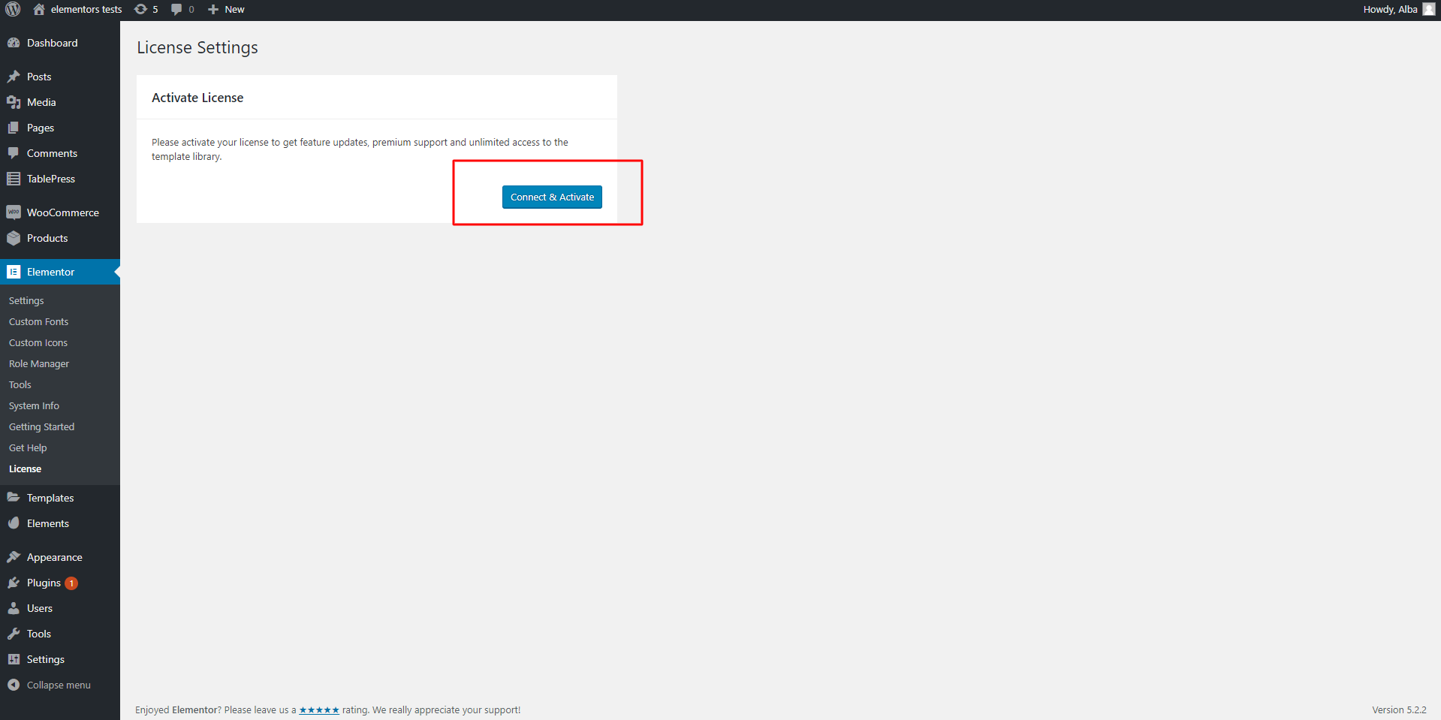Open Get Help submenu item
The image size is (1441, 720).
28,447
